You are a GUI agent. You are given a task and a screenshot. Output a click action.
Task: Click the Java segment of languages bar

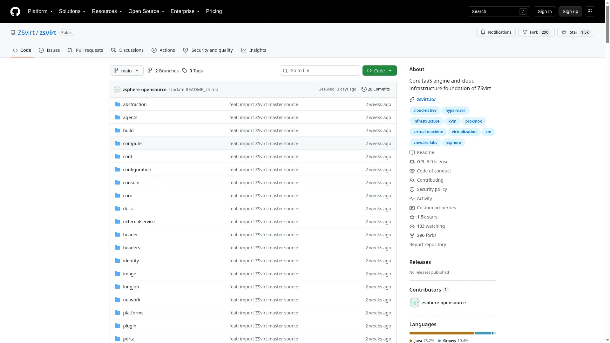[x=442, y=333]
